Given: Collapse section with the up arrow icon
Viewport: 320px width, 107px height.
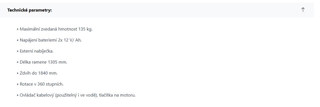Looking at the screenshot, I should [303, 10].
